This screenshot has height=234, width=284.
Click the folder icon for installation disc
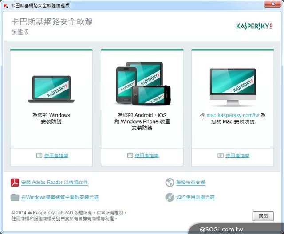(x=15, y=197)
